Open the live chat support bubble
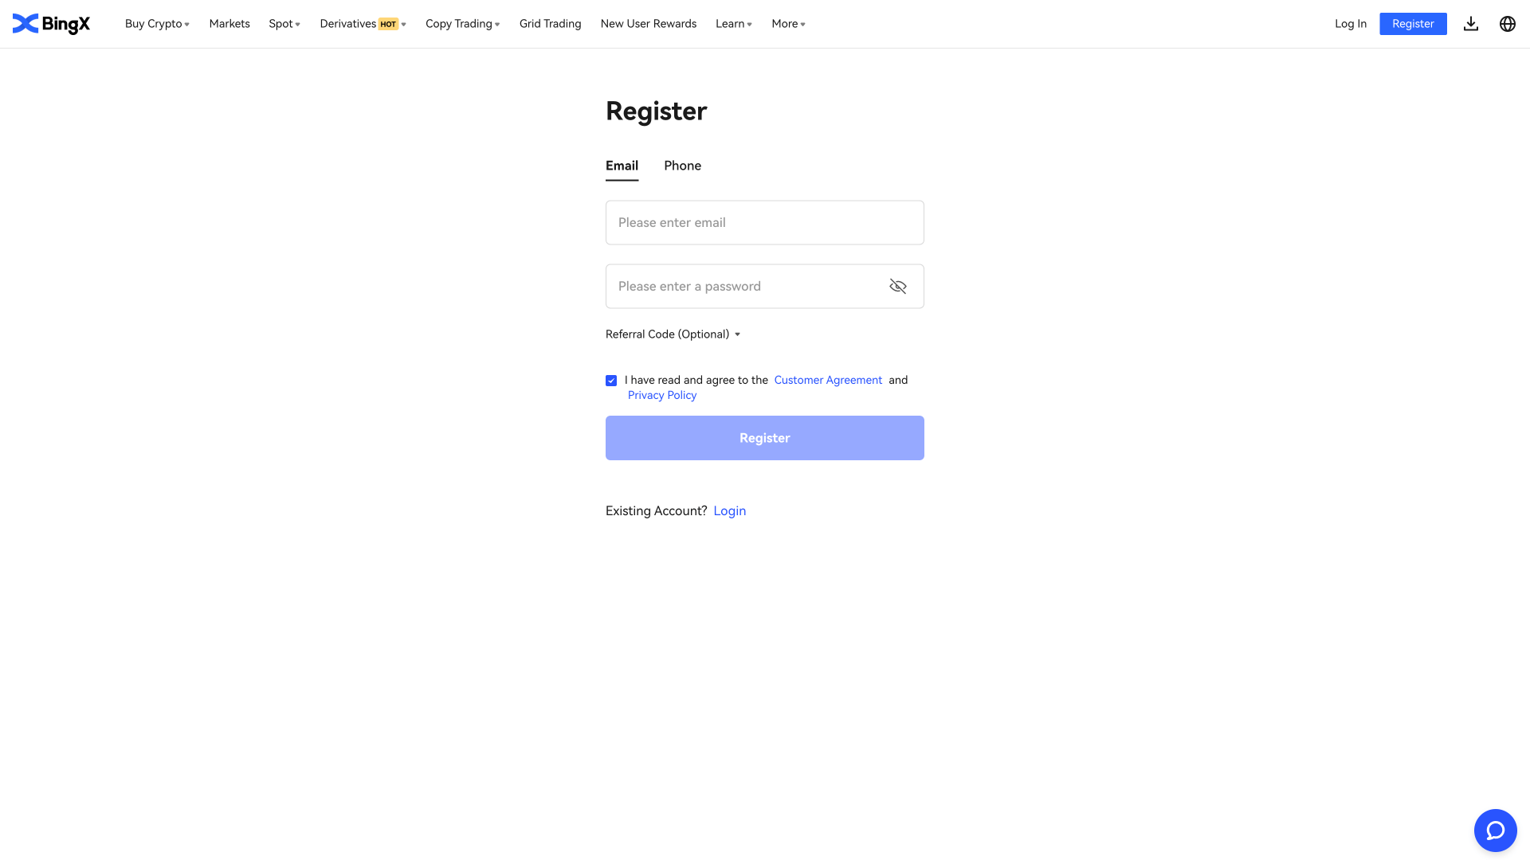 click(x=1495, y=831)
